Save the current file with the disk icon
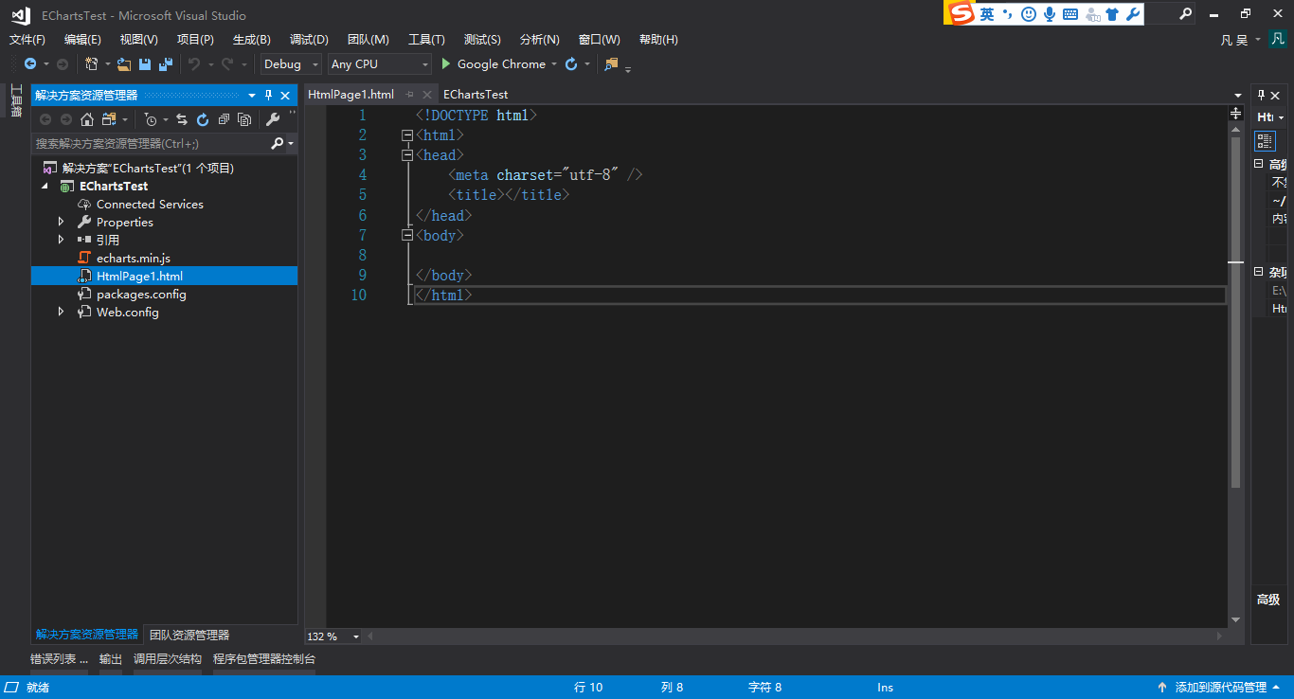Viewport: 1294px width, 699px height. tap(145, 64)
